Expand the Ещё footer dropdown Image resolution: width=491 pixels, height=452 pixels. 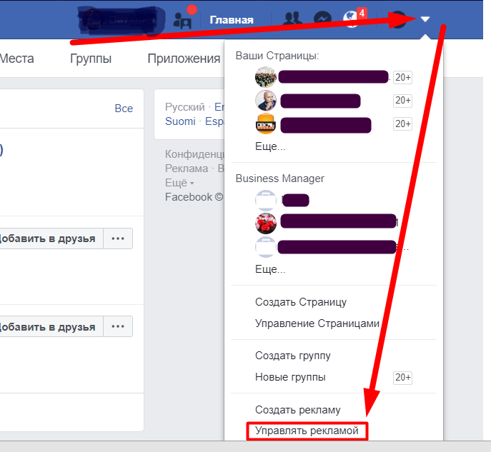click(x=179, y=183)
